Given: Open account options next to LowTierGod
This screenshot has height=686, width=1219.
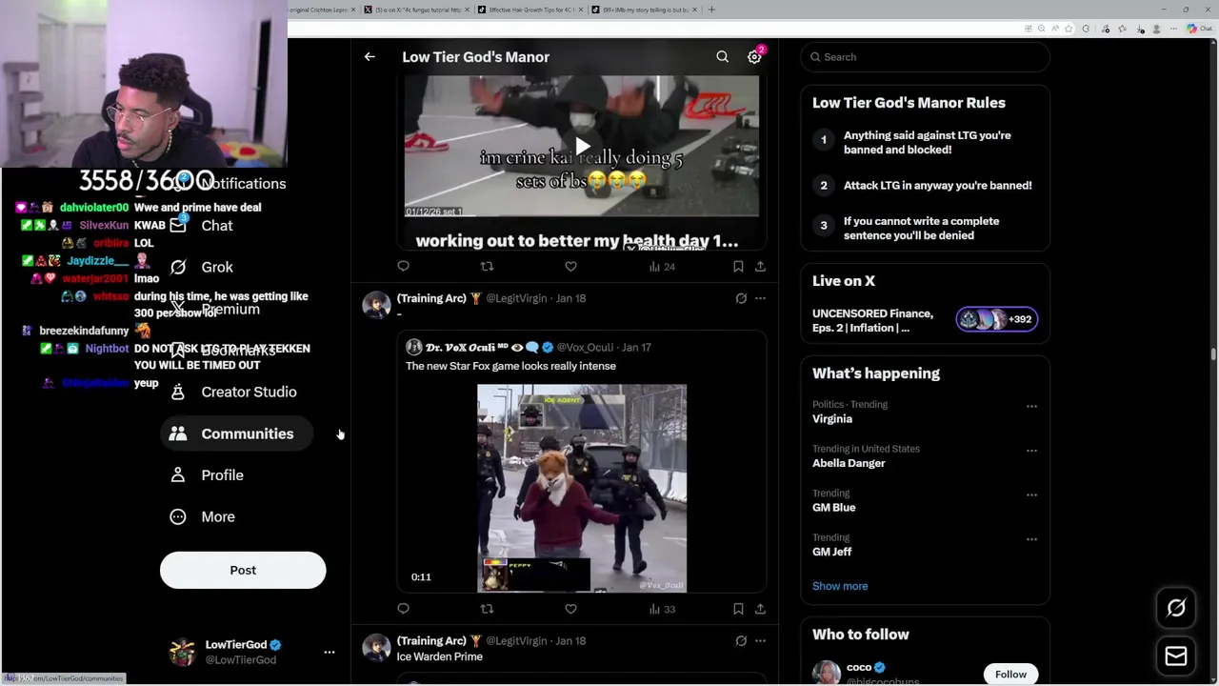Looking at the screenshot, I should coord(330,653).
